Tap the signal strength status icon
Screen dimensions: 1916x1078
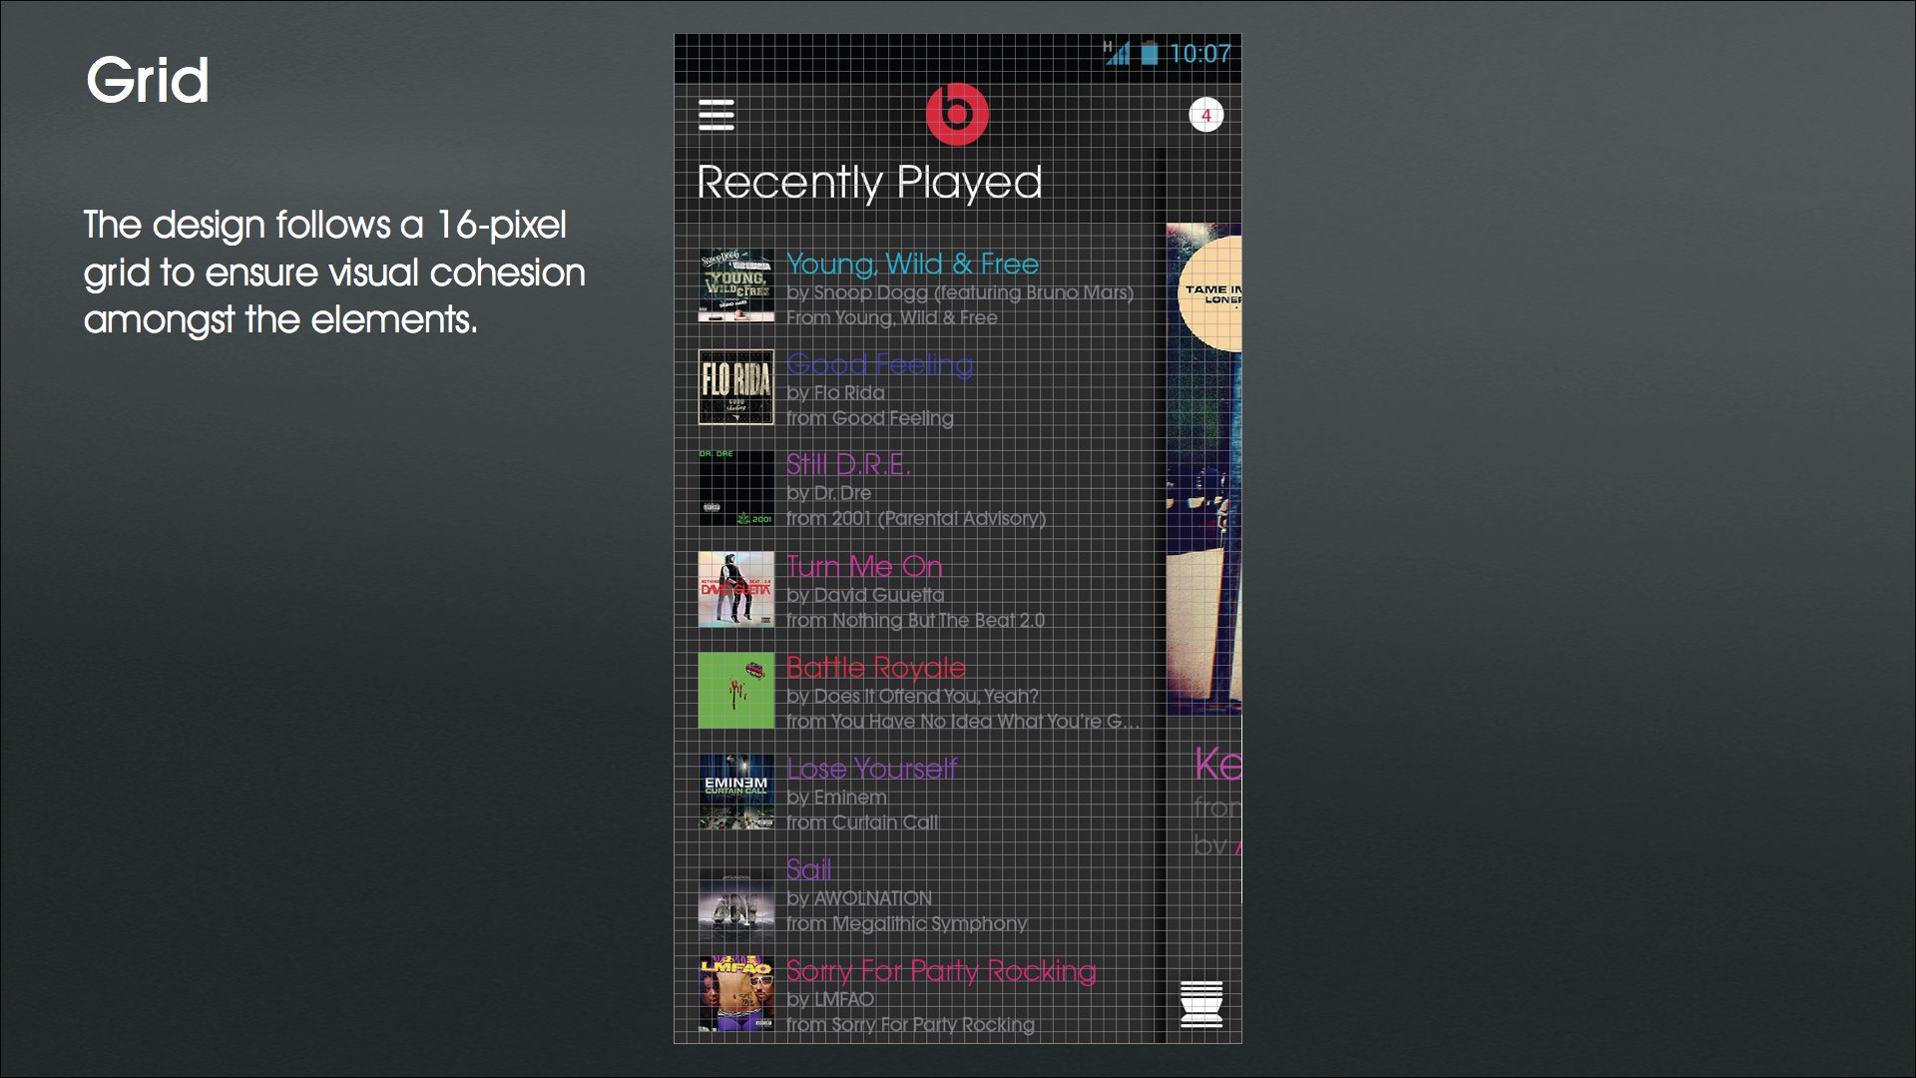point(1117,53)
